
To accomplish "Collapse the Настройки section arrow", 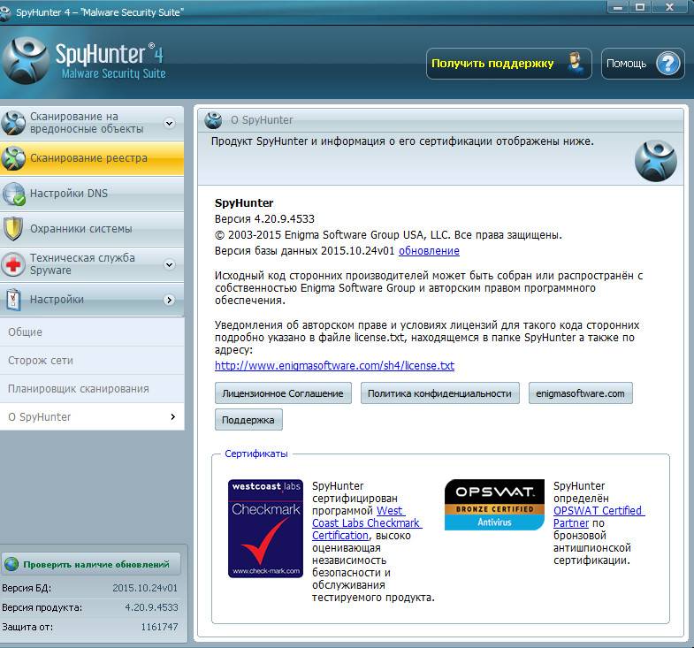I will coord(169,300).
